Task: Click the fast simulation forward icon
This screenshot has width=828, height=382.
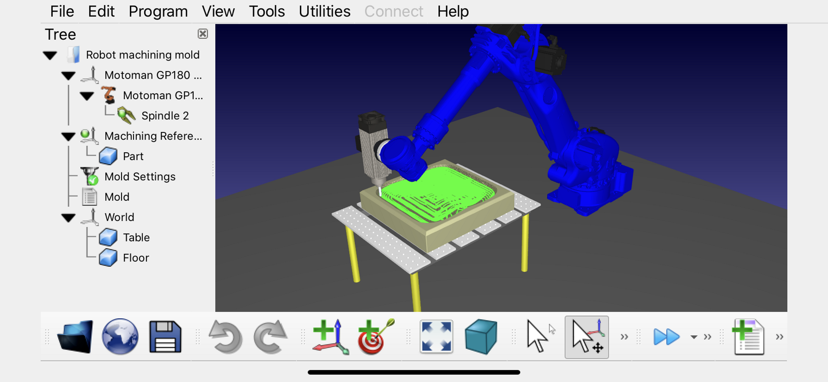Action: [666, 337]
